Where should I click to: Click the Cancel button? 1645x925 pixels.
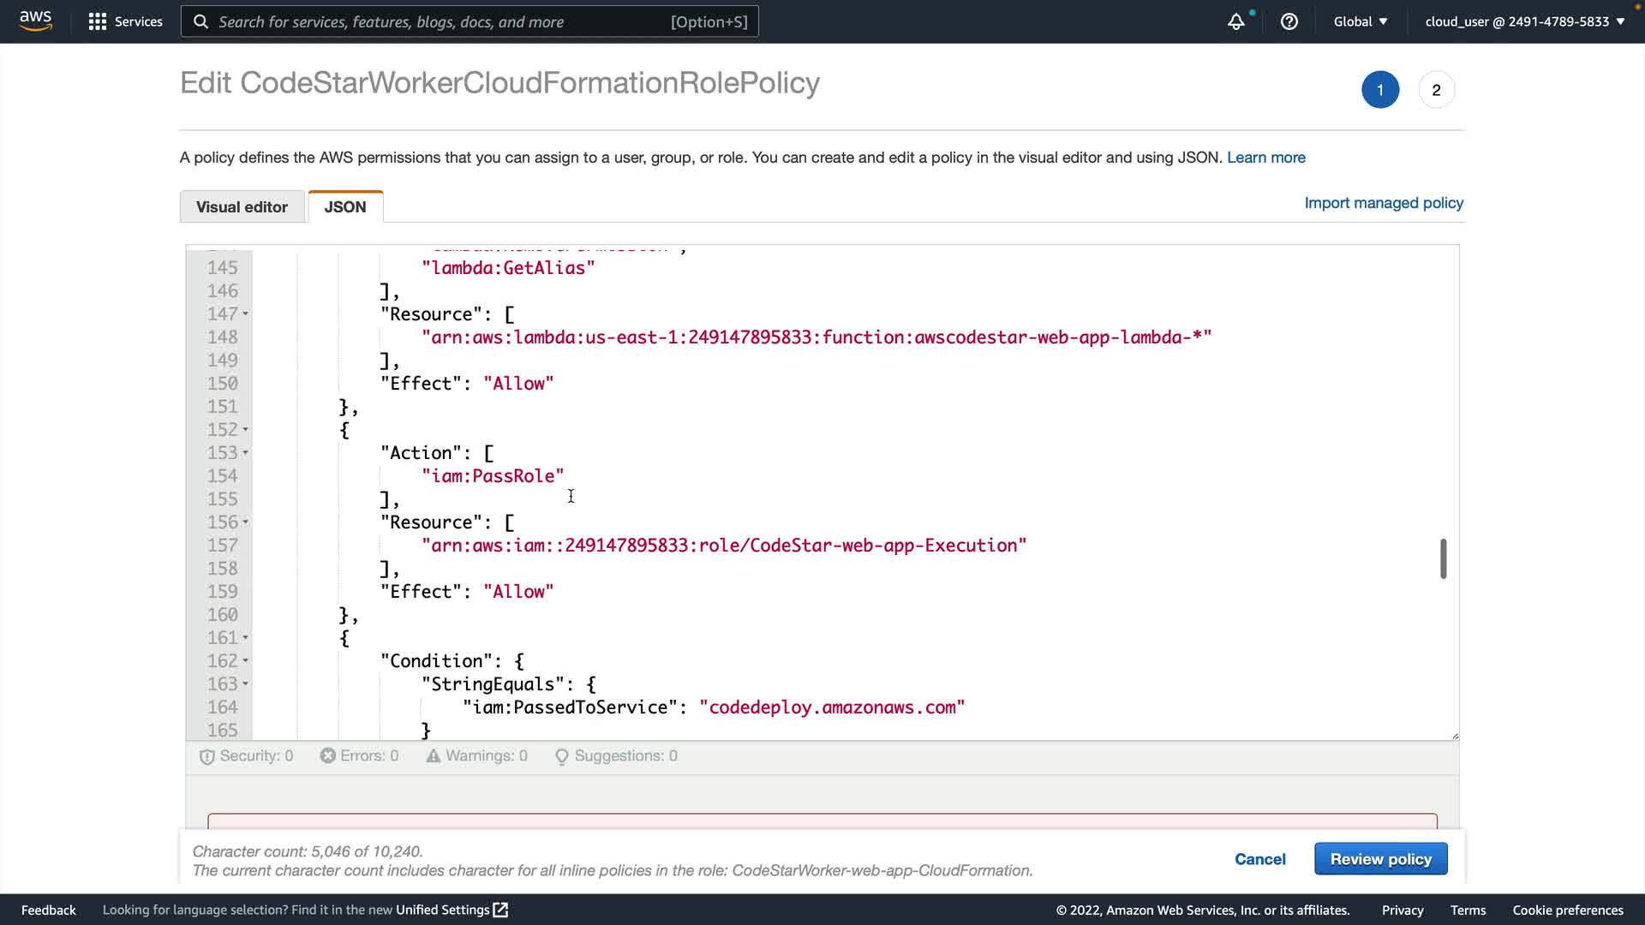(x=1259, y=859)
